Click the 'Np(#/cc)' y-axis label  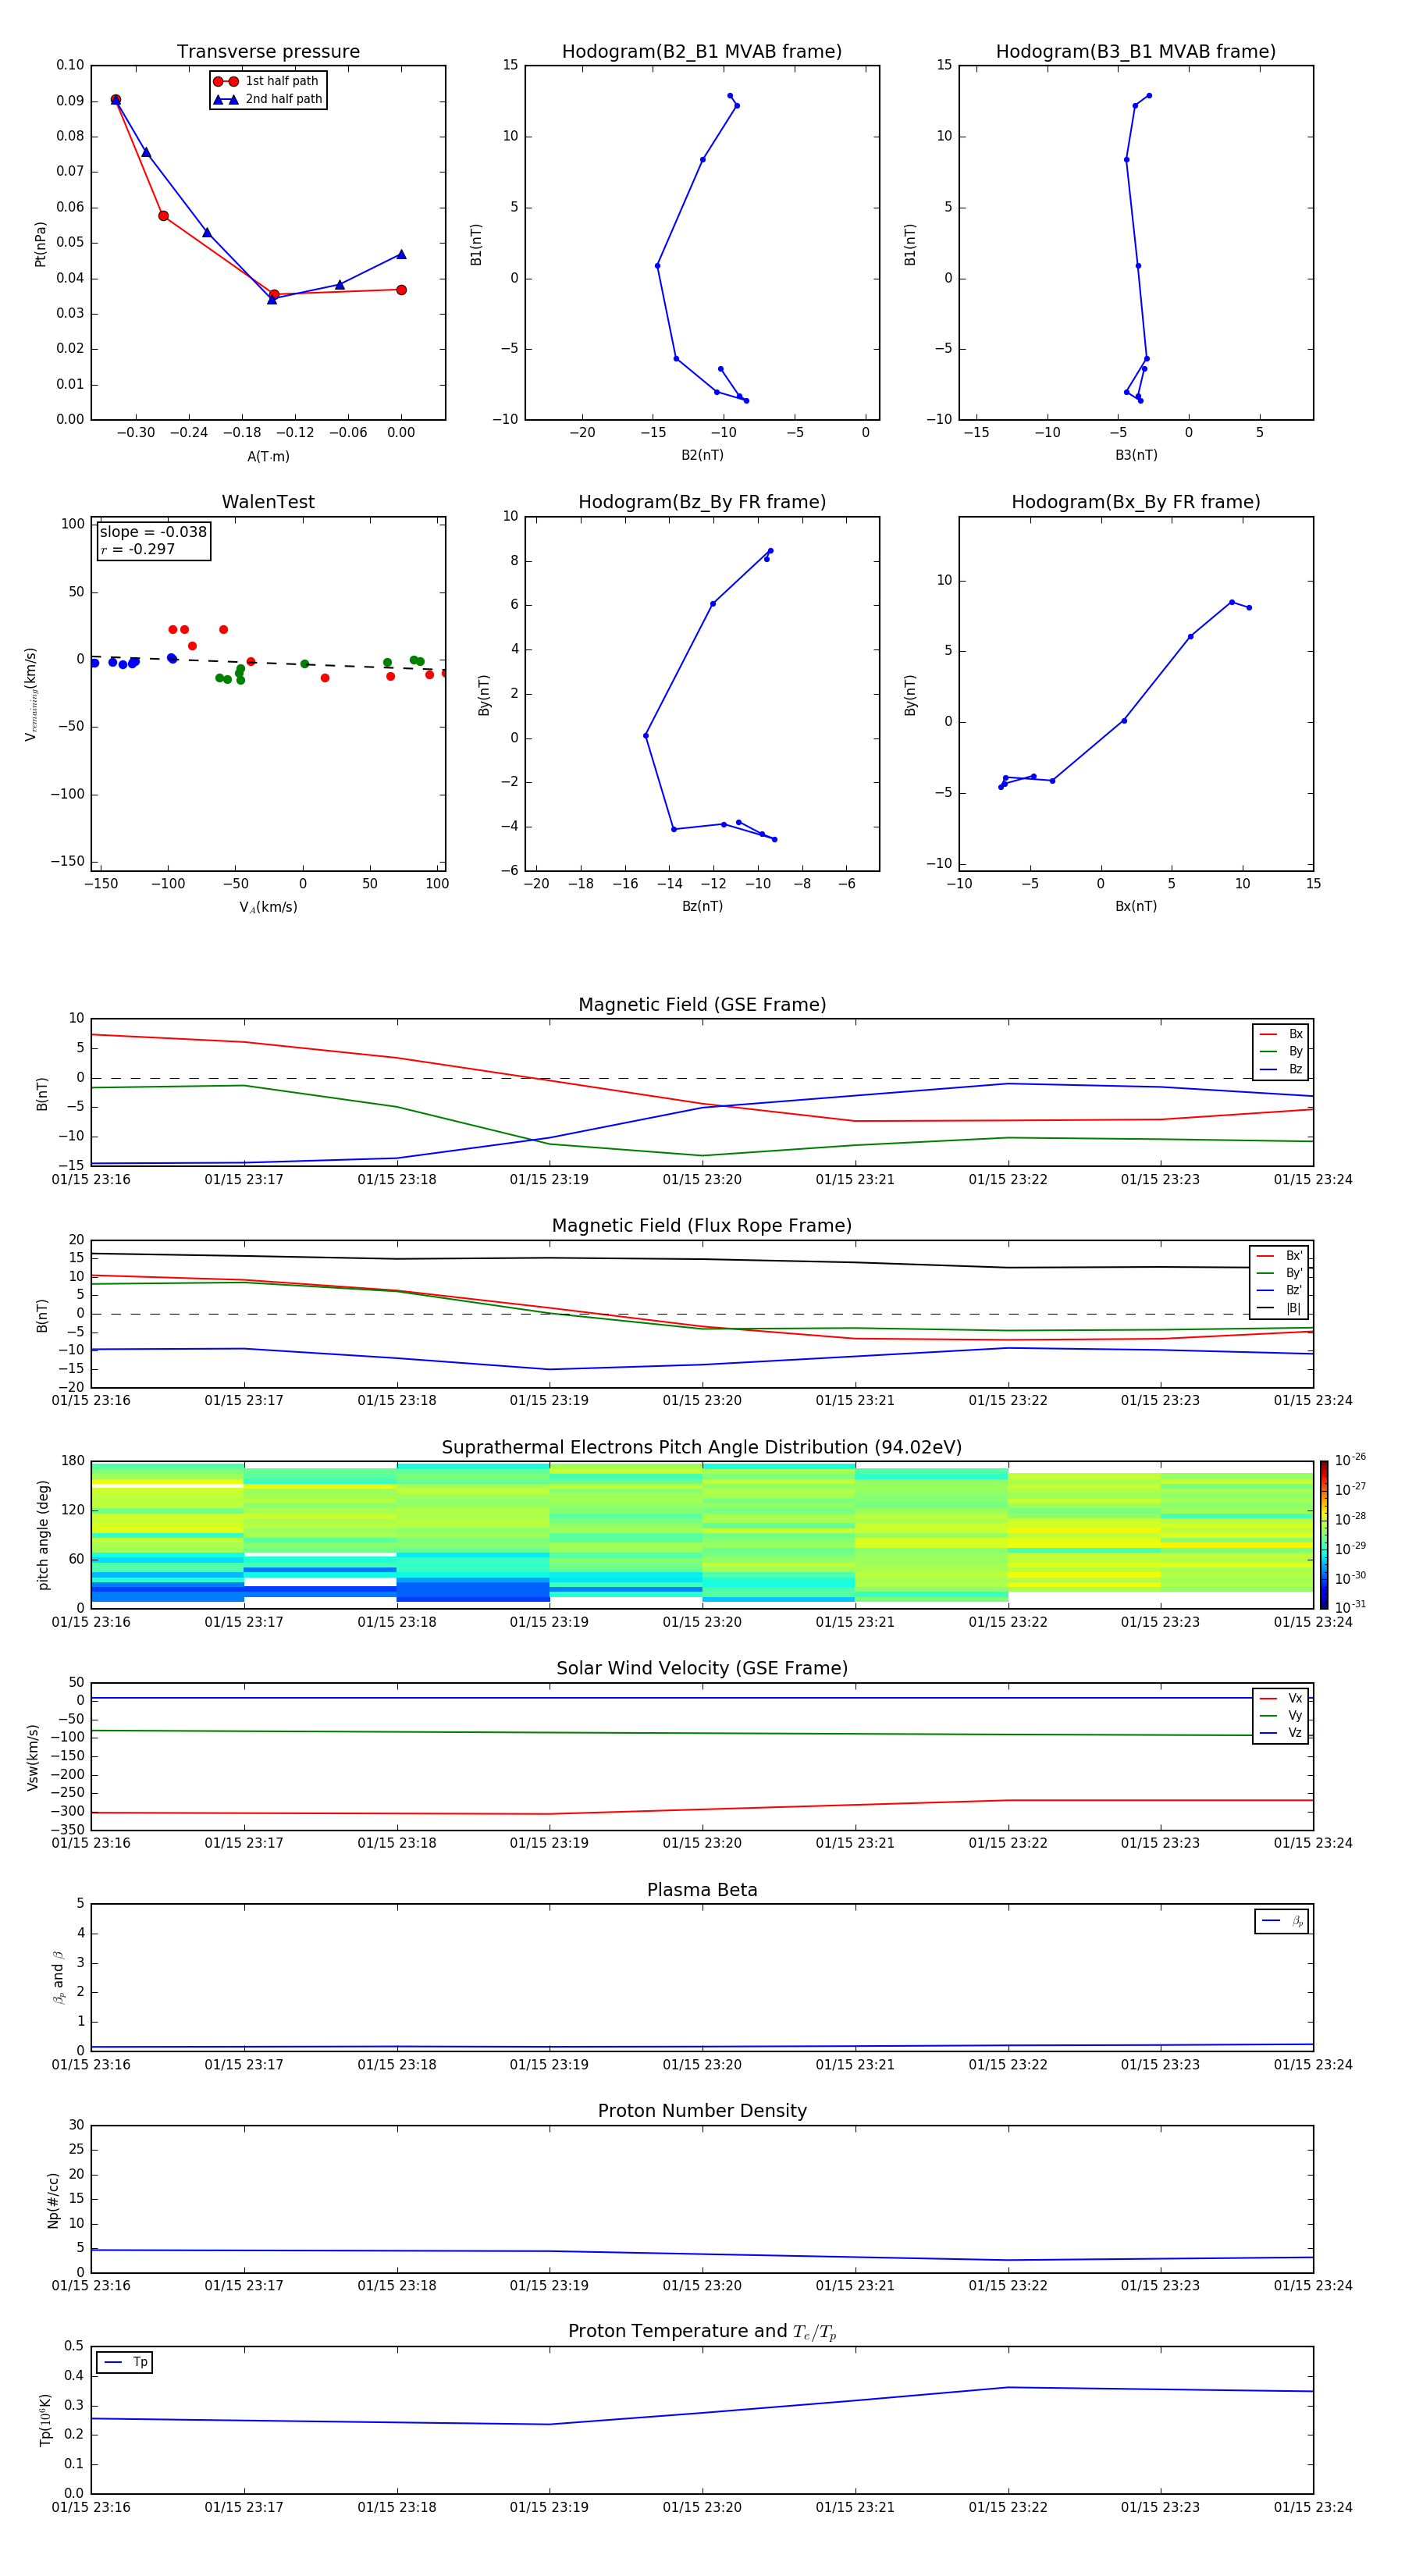tap(53, 2200)
